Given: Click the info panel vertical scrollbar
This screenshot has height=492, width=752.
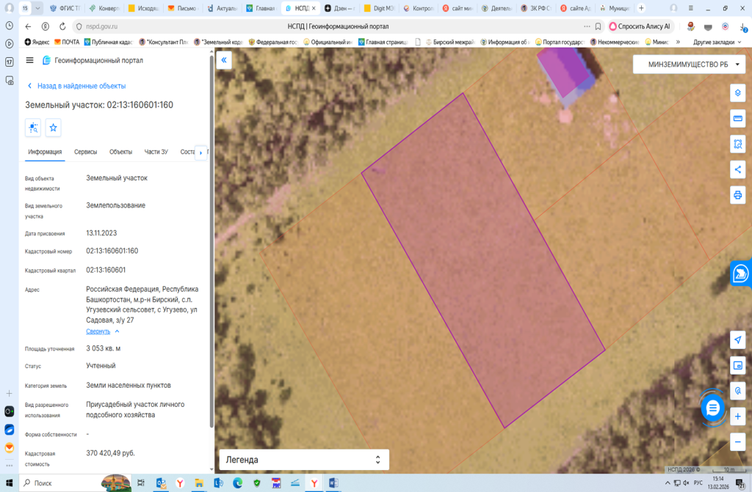Looking at the screenshot, I should (x=211, y=242).
